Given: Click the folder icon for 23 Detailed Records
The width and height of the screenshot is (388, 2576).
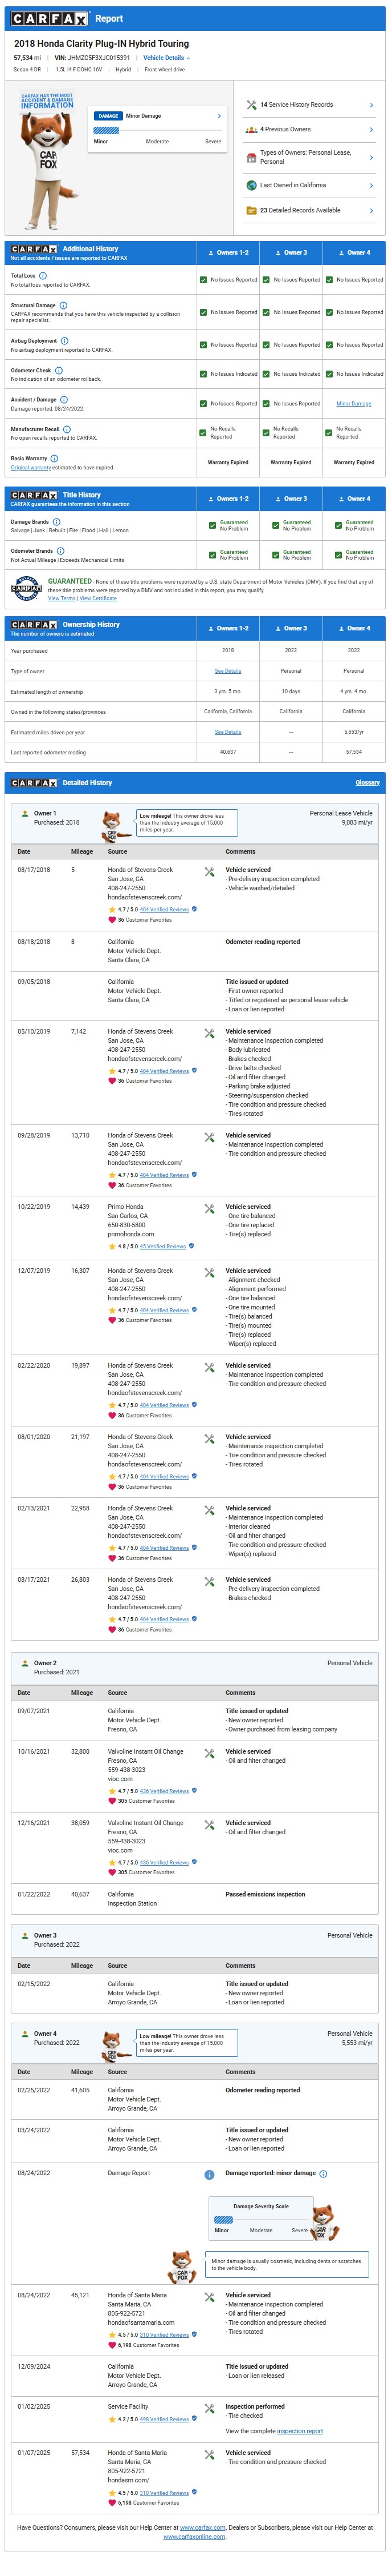Looking at the screenshot, I should pos(251,210).
